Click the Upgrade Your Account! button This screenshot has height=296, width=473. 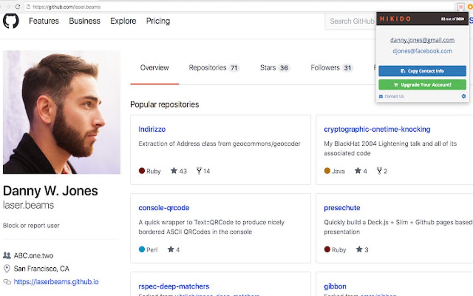(422, 84)
